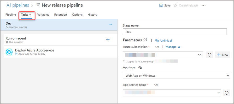
Task: Click the Manage subscription link
Action: coord(173,47)
